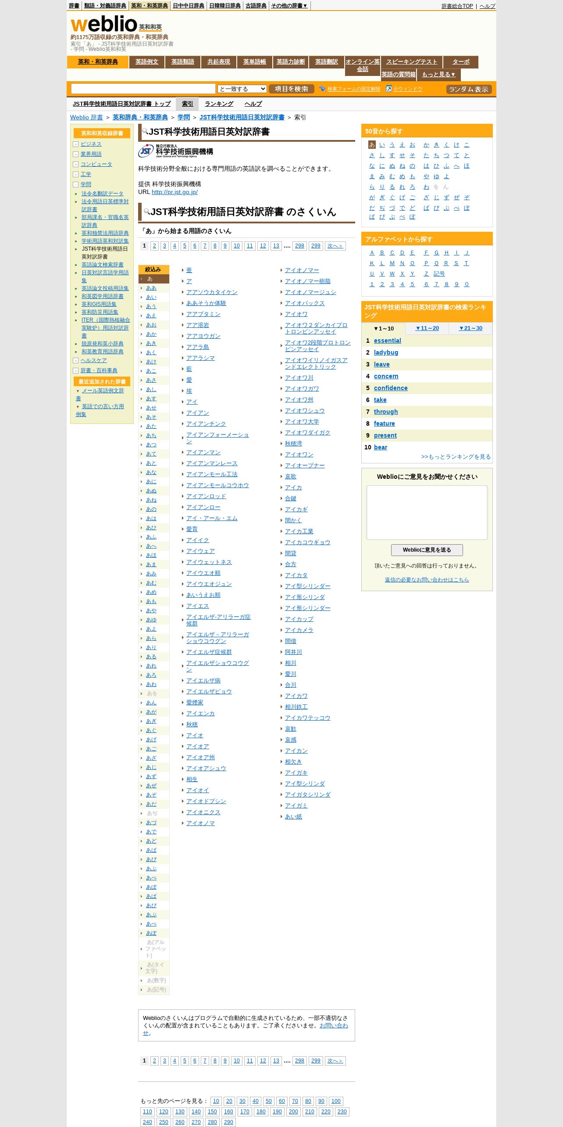Expand the ヘルスケア category in sidebar

click(75, 361)
